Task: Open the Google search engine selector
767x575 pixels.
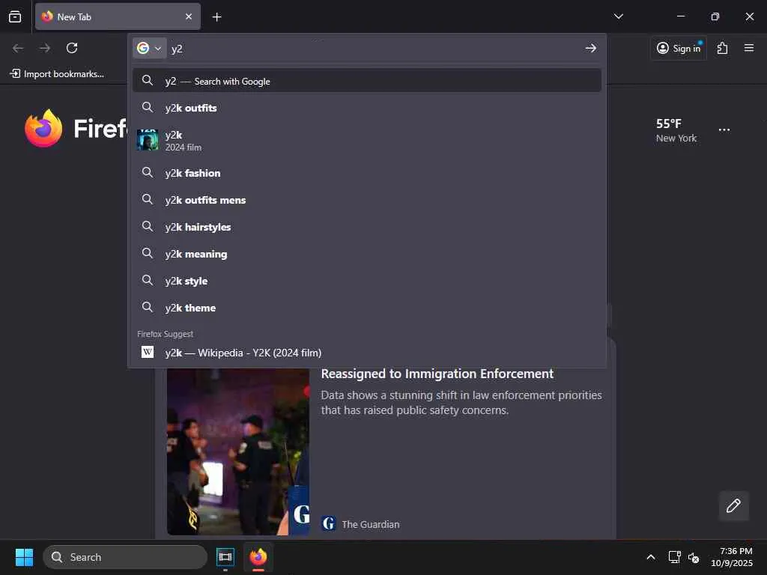Action: pyautogui.click(x=149, y=48)
